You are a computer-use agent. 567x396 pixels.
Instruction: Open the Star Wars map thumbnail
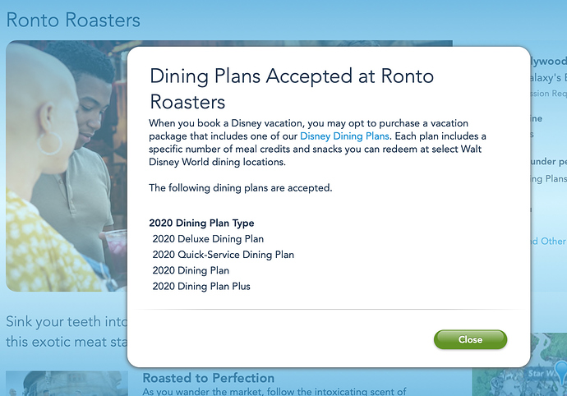tap(519, 365)
